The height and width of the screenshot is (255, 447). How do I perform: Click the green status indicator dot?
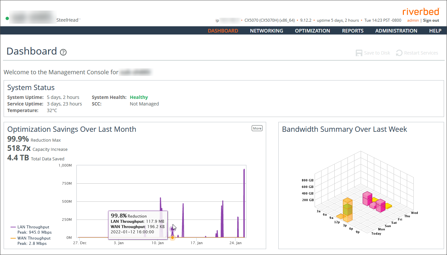pyautogui.click(x=7, y=19)
